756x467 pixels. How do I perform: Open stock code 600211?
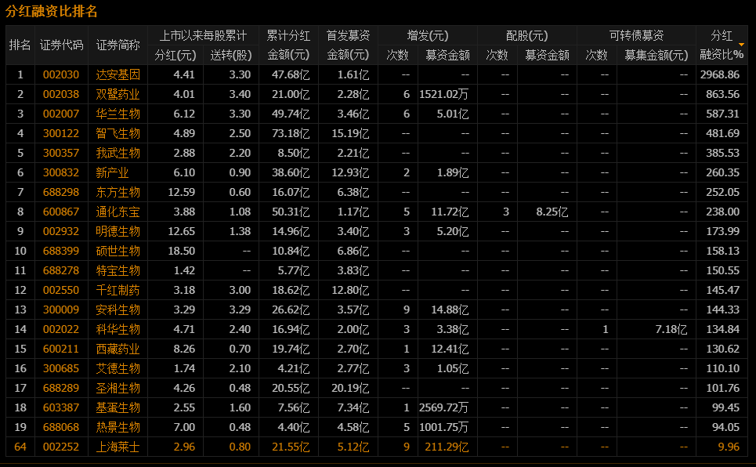[x=61, y=349]
